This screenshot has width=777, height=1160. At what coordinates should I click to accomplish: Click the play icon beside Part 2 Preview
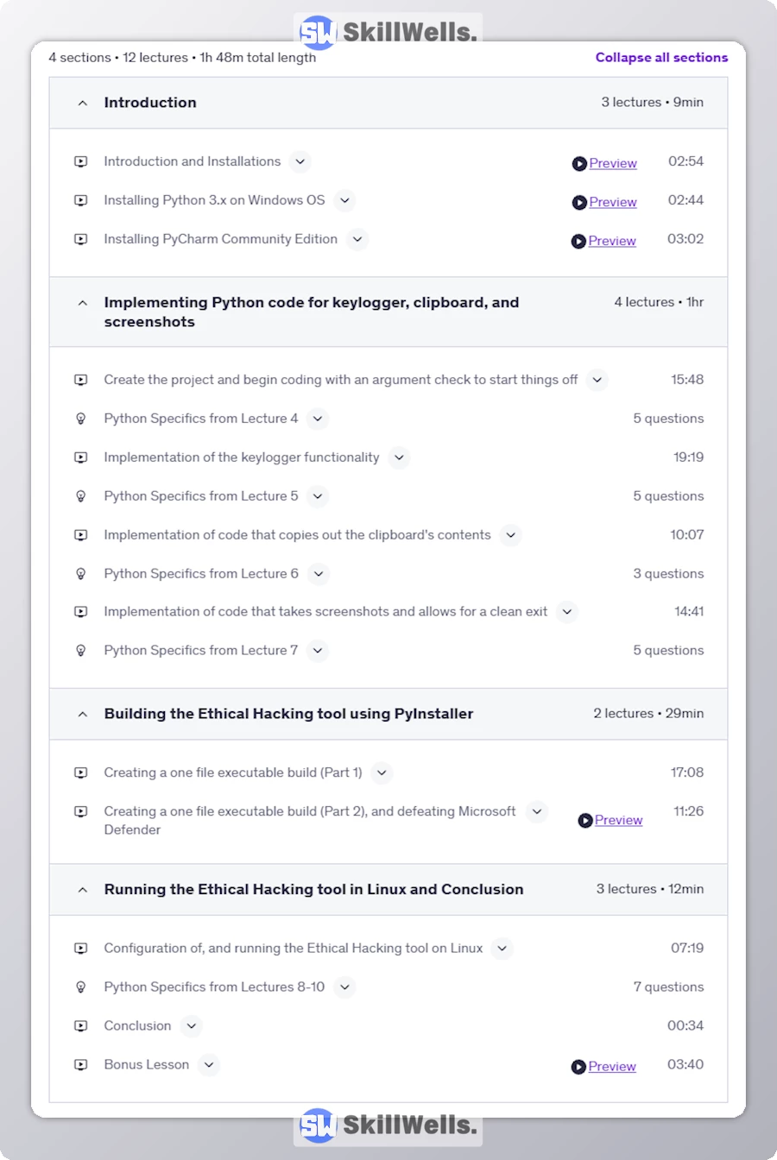point(585,820)
